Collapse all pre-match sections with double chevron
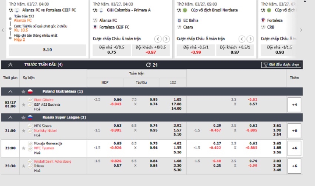This screenshot has width=315, height=186. point(10,65)
